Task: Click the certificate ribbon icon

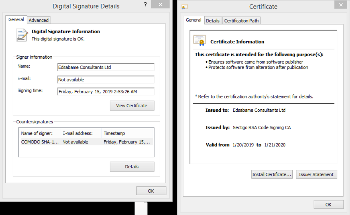Action: click(x=199, y=41)
